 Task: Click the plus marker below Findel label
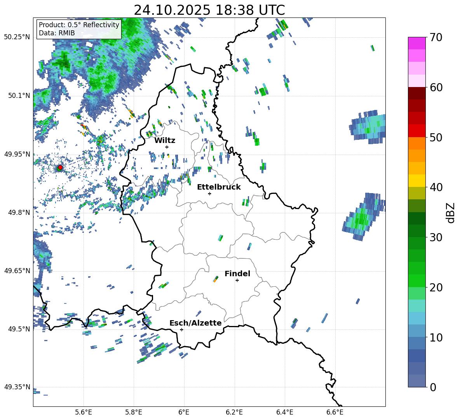(x=237, y=281)
